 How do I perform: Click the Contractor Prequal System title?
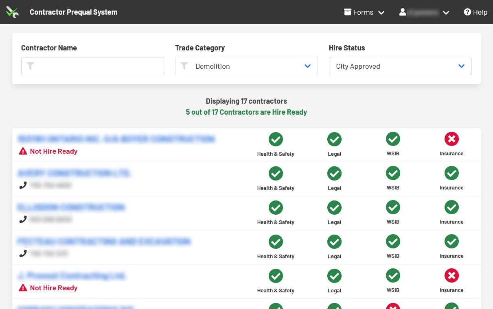74,12
